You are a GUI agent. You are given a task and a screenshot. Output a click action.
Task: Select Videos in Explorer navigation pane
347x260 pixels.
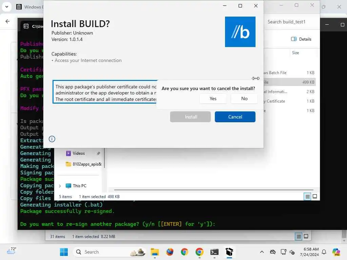point(79,153)
